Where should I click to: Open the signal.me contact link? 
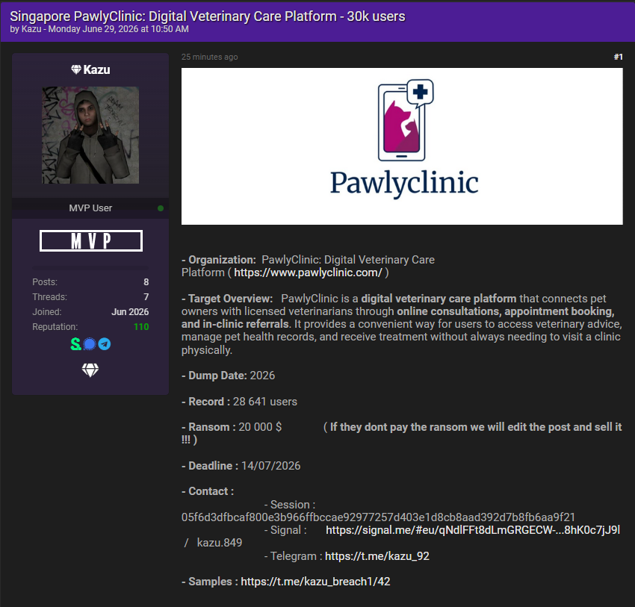coord(473,530)
